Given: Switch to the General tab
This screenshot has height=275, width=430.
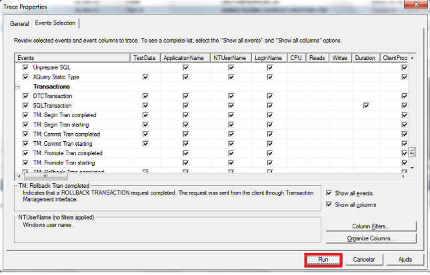Looking at the screenshot, I should coord(19,24).
